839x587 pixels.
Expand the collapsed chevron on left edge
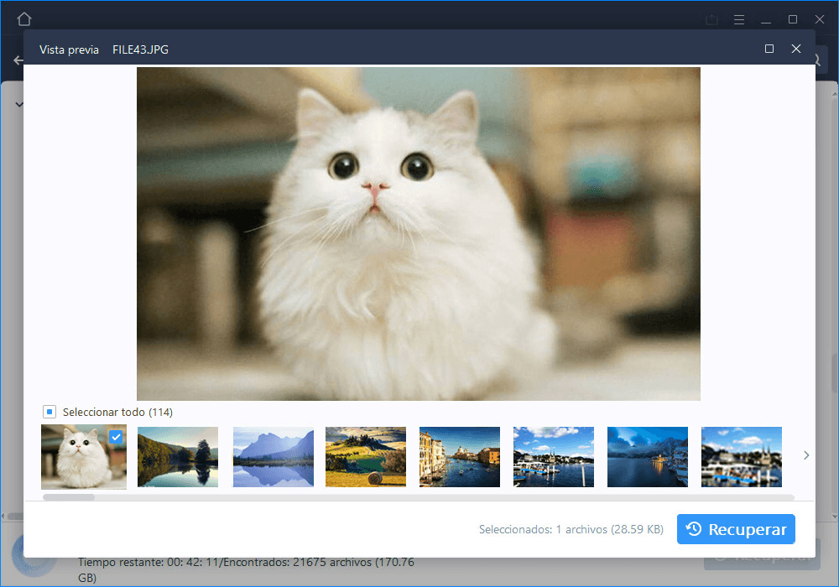pos(18,105)
